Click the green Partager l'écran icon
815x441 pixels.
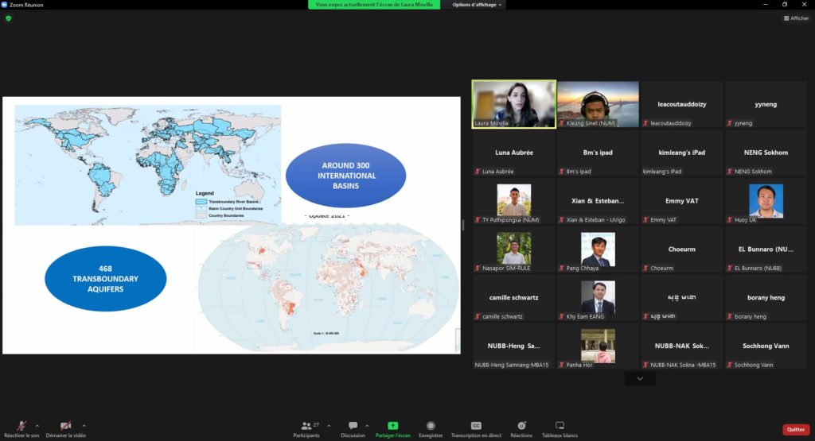tap(392, 427)
